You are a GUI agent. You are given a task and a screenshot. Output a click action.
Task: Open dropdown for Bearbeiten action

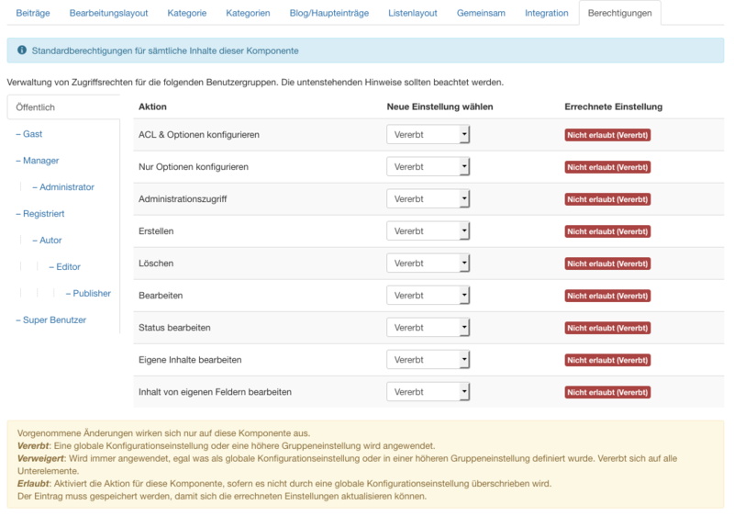pos(428,296)
